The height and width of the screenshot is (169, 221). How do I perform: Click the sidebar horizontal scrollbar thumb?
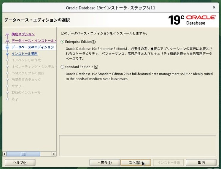click(x=23, y=154)
